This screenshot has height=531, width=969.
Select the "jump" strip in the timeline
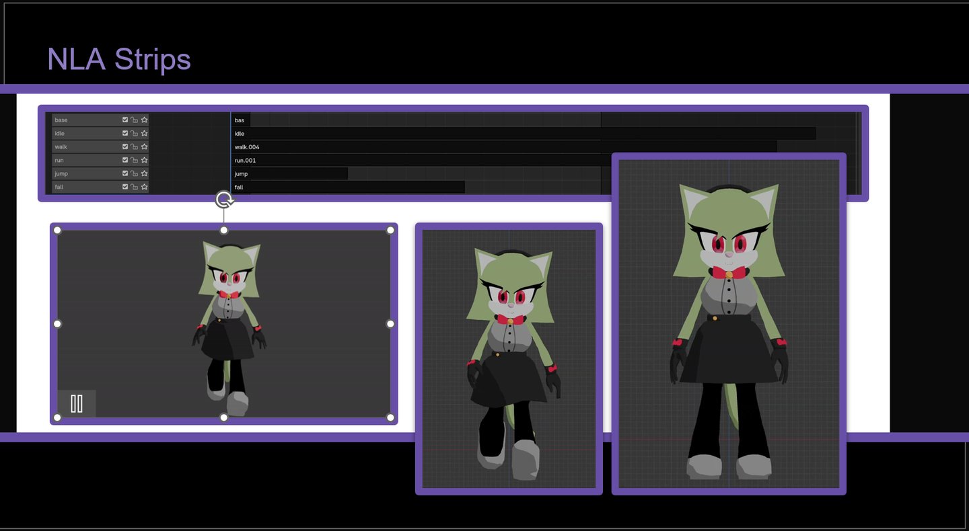(290, 173)
